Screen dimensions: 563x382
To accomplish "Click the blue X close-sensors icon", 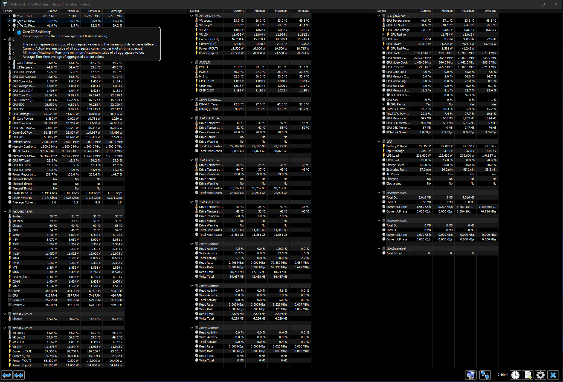I will [x=553, y=375].
